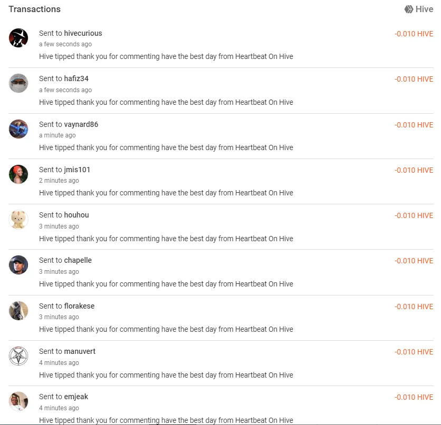441x425 pixels.
Task: Click the Hive logo icon in header
Action: (409, 9)
